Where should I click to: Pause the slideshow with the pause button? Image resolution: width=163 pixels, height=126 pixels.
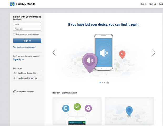(x=108, y=83)
